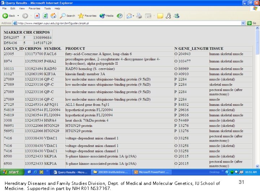Expand the Desktop toolbar chevron

pos(222,171)
